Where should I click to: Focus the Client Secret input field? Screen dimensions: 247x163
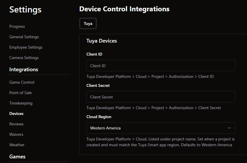point(161,97)
